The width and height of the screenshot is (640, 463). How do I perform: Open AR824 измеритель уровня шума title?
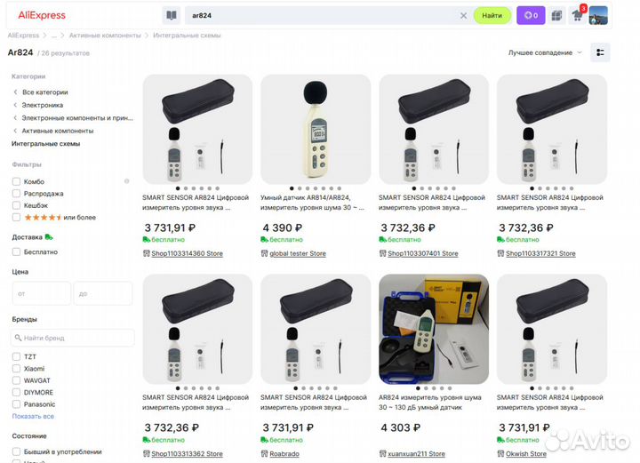pyautogui.click(x=430, y=403)
